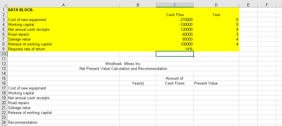Select cell containing 120000

(x=175, y=29)
